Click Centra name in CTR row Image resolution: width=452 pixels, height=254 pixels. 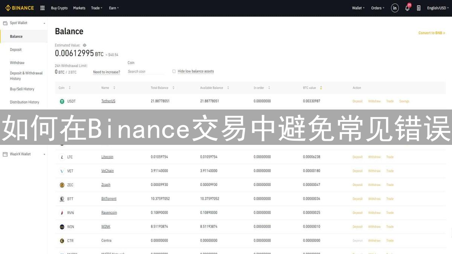[106, 240]
